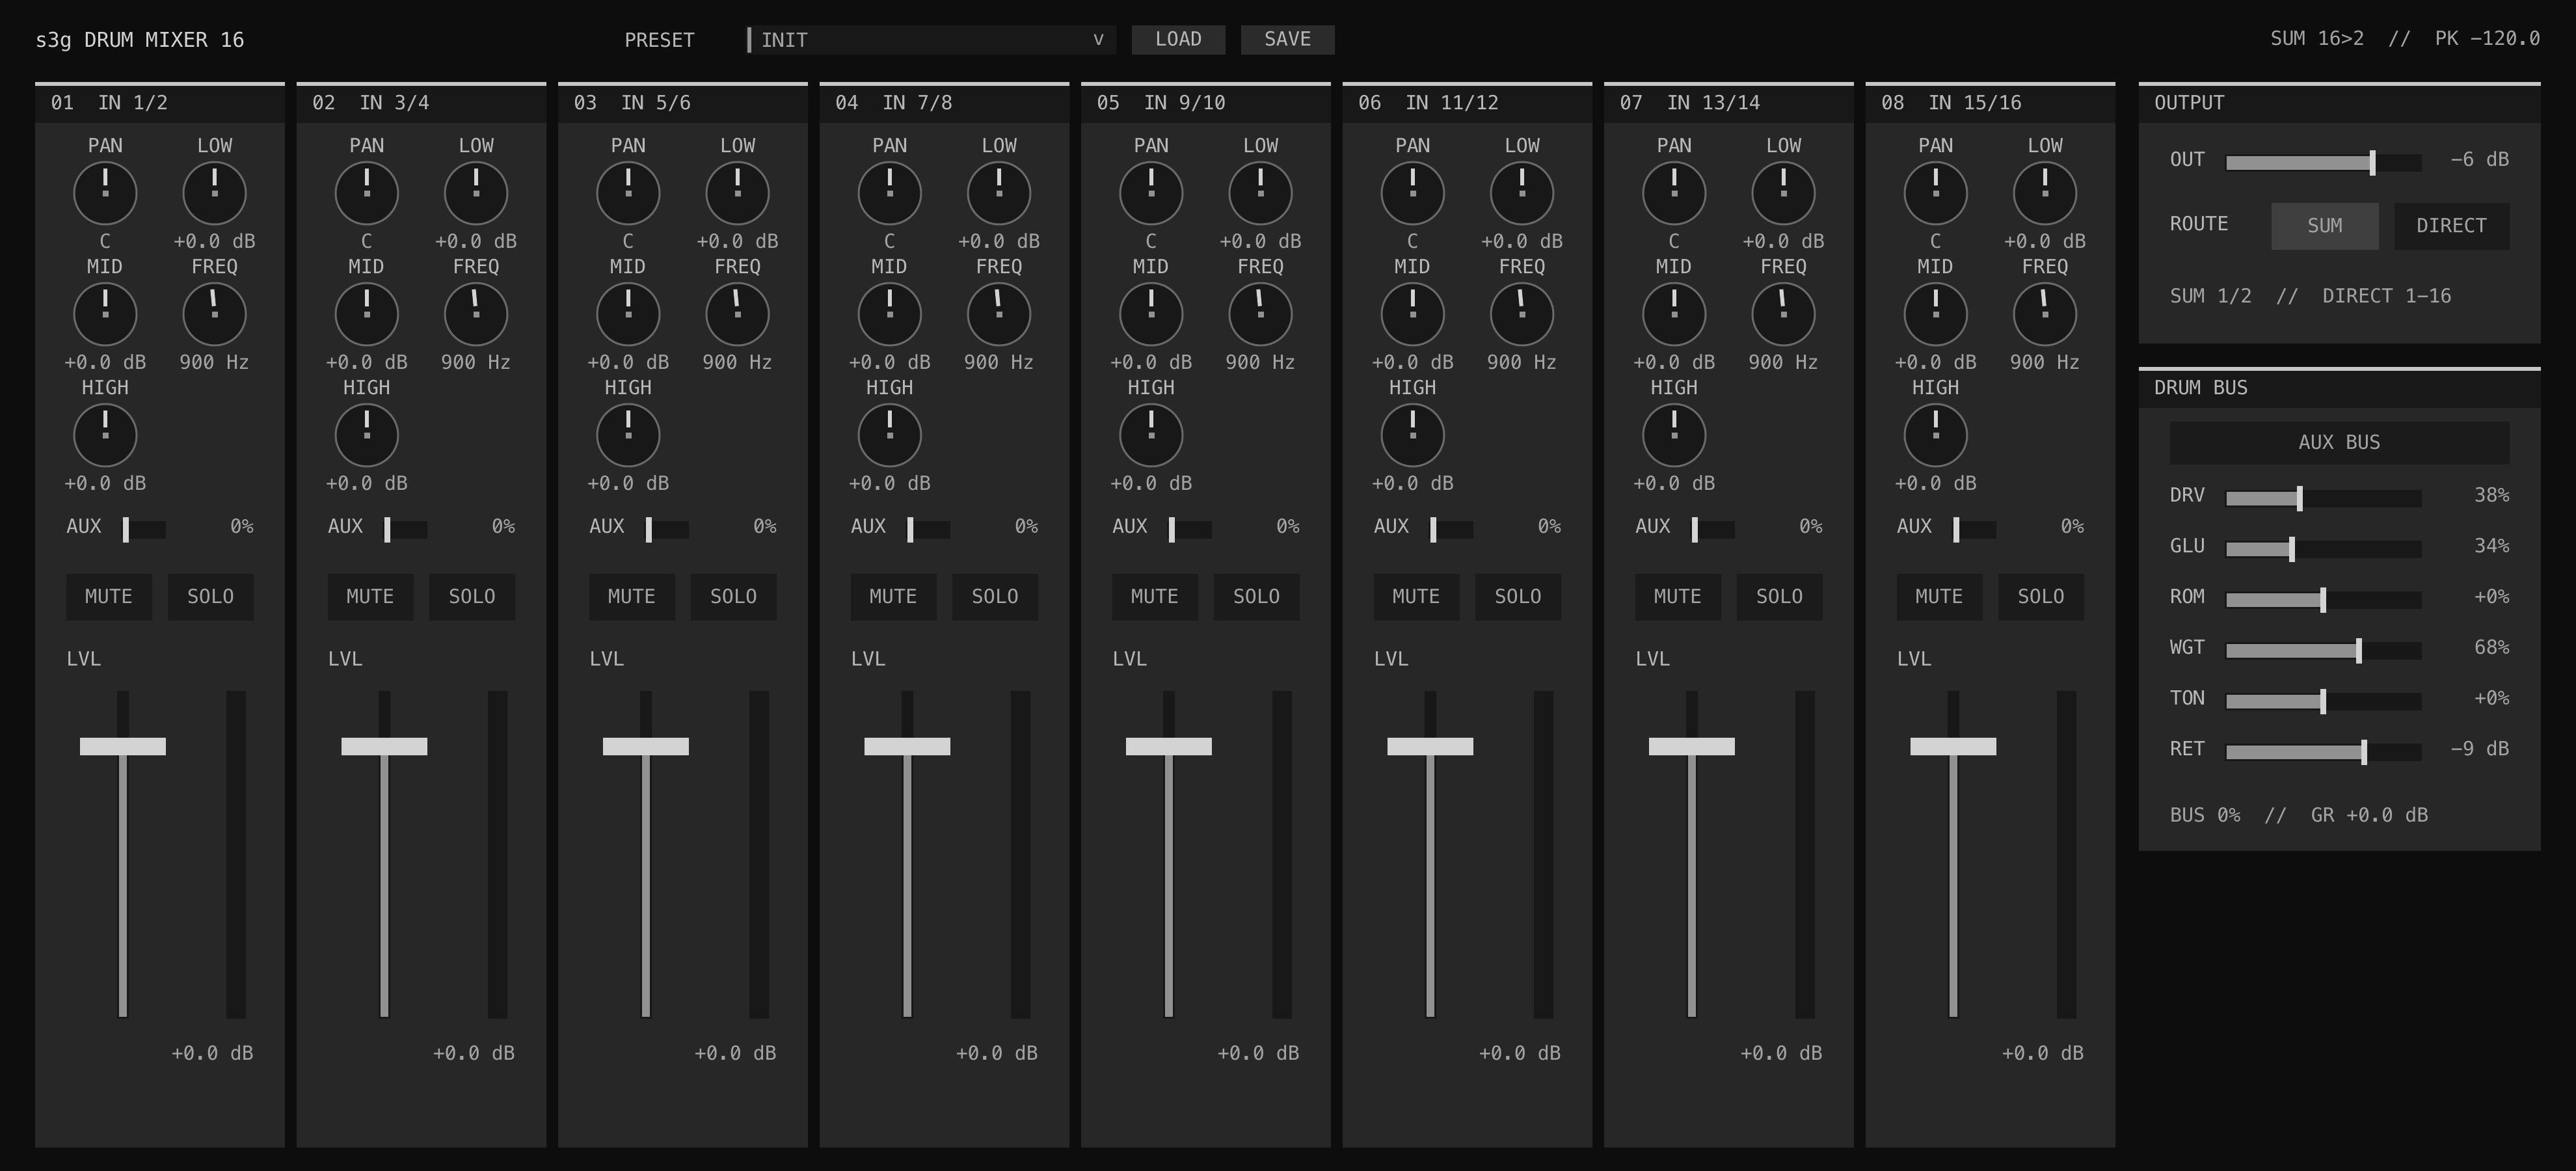Click the LVL fader handle on channel 01
Image resolution: width=2576 pixels, height=1171 pixels.
[123, 746]
